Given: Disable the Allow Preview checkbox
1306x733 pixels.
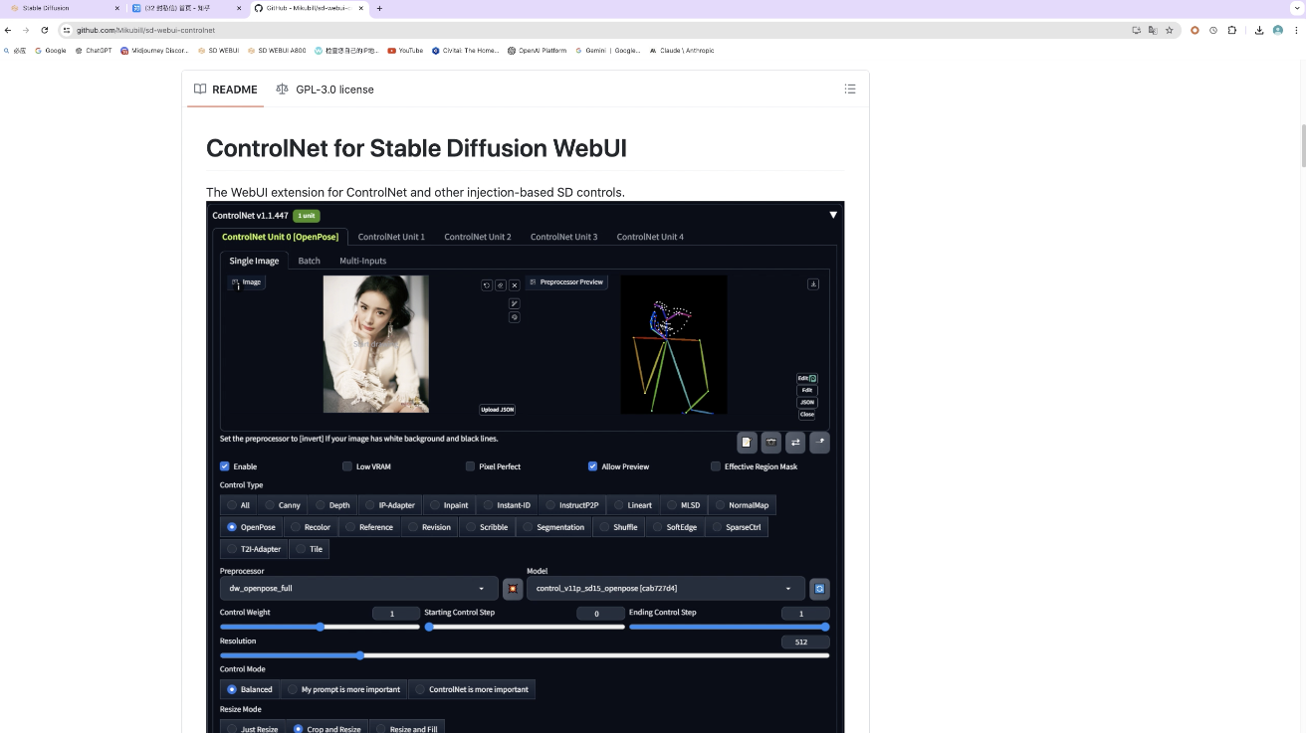Looking at the screenshot, I should pos(592,466).
